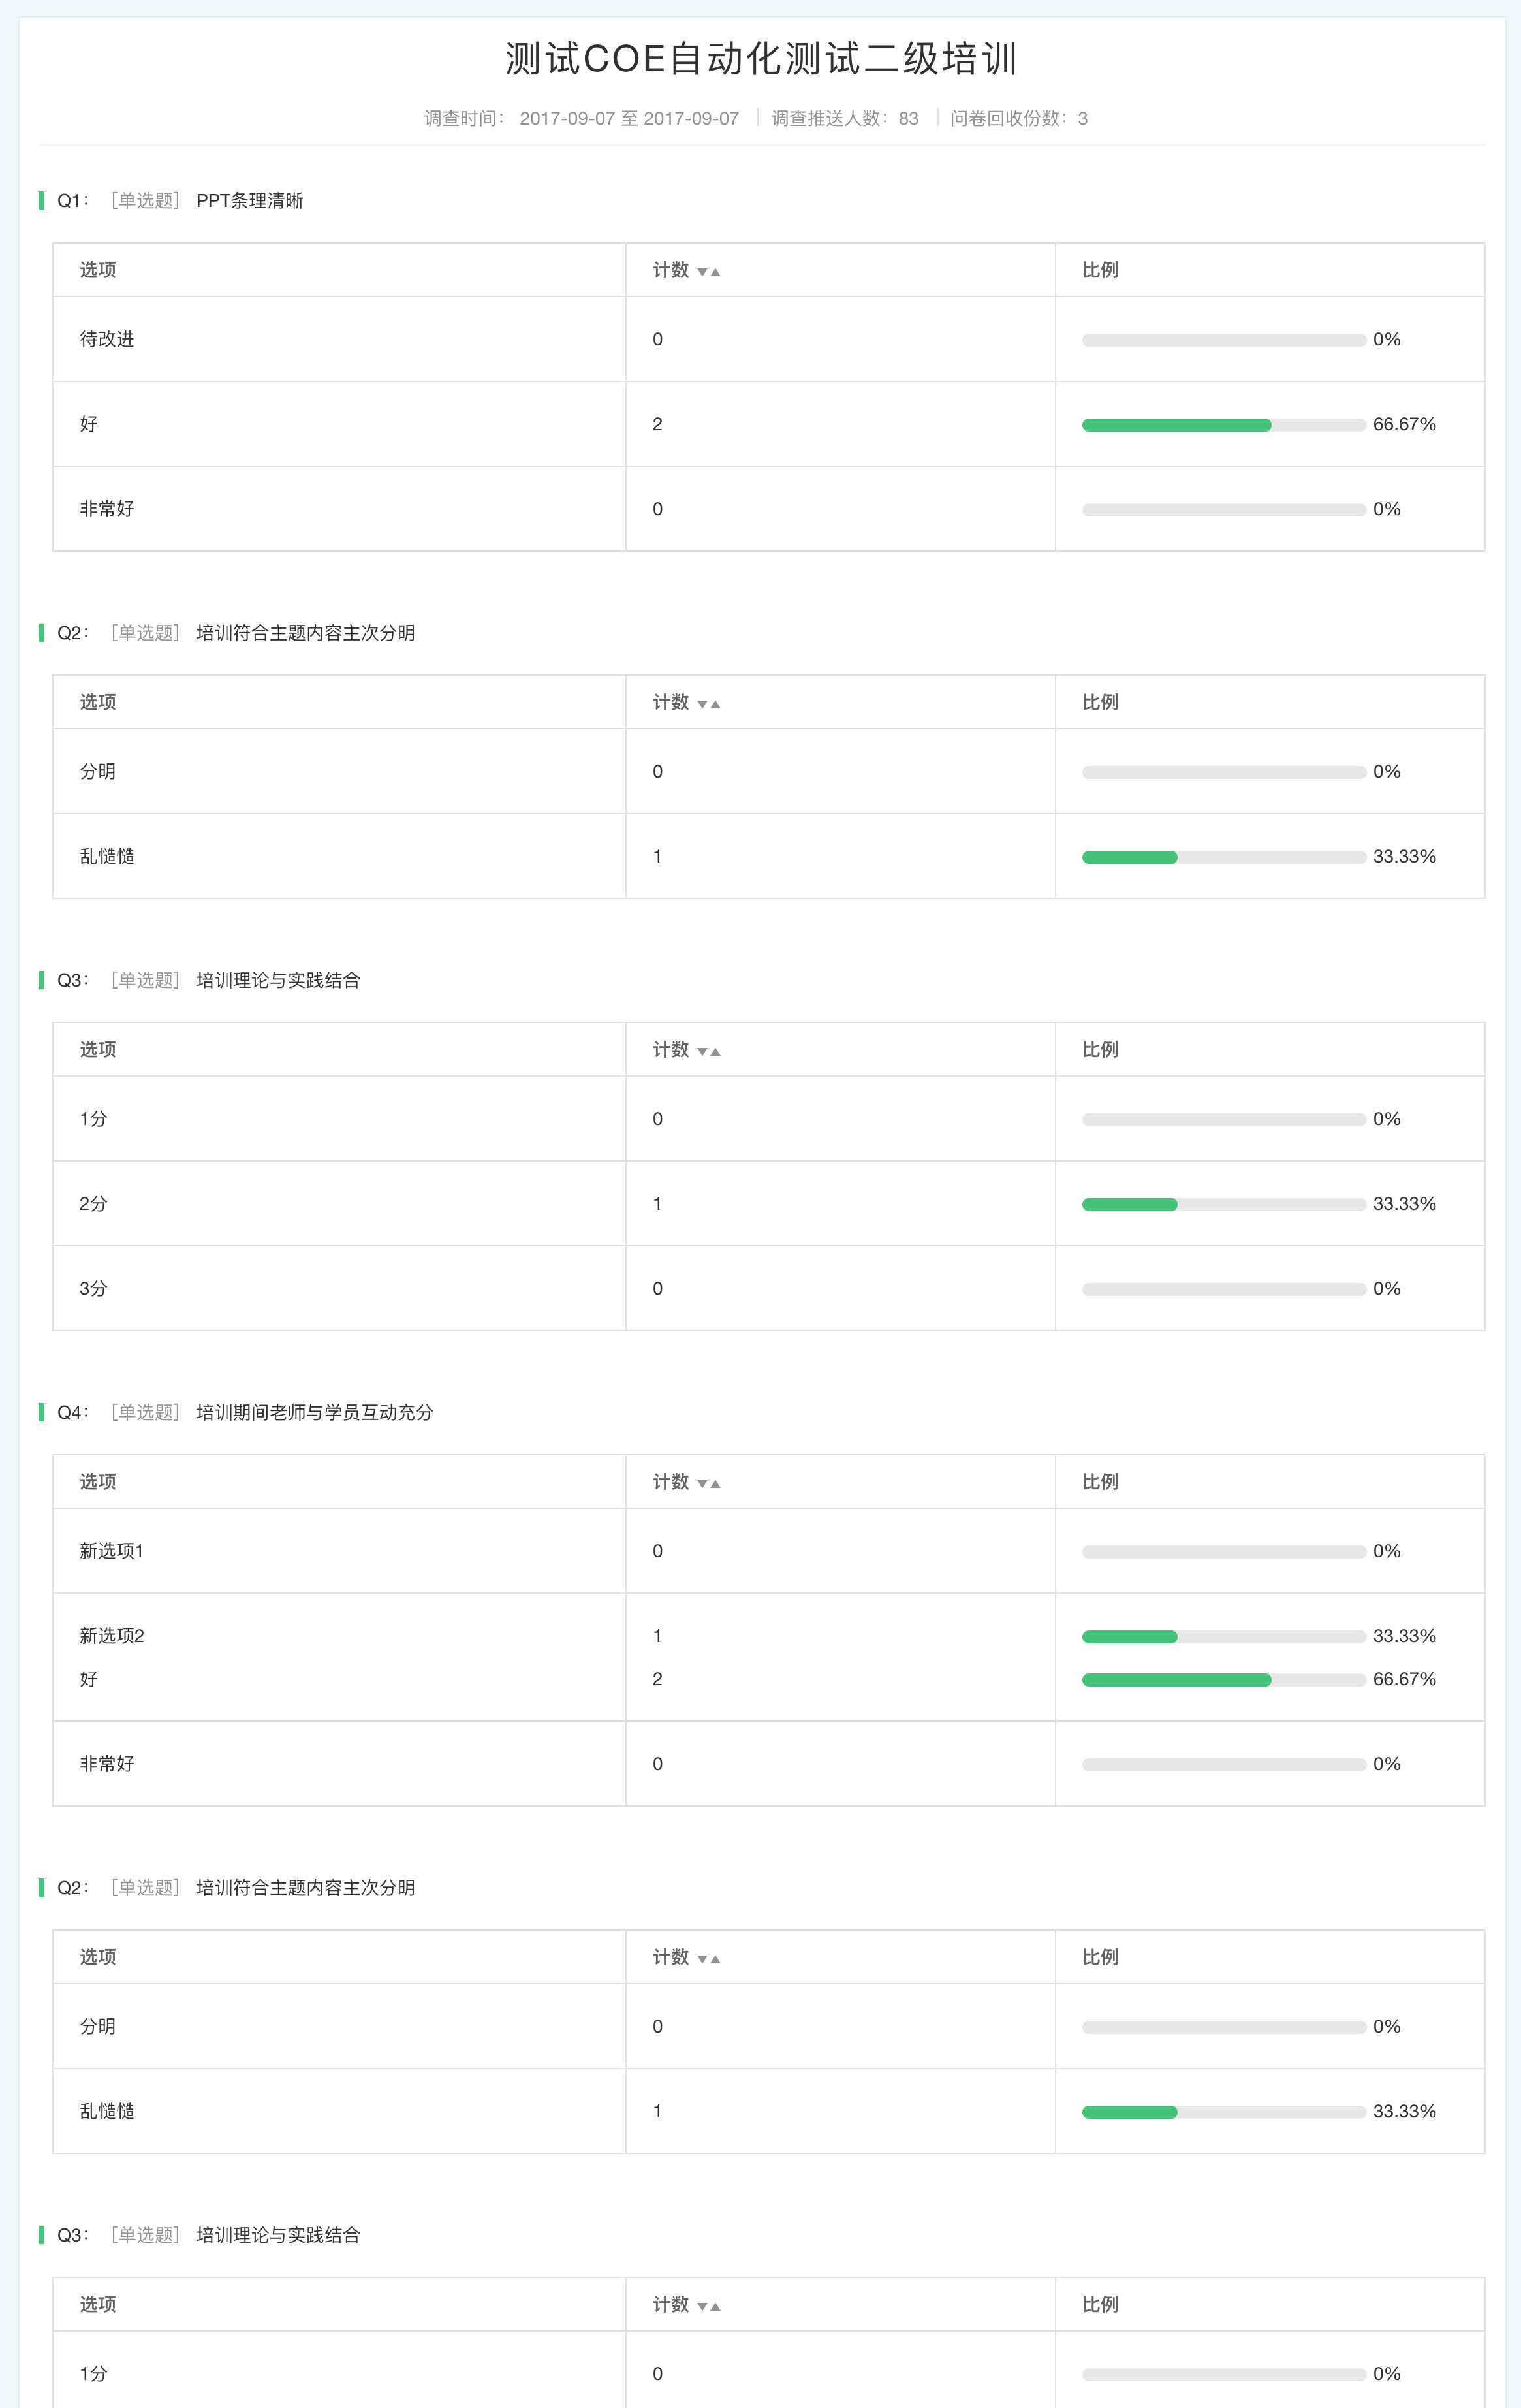Sort ascending in the second Q2 table's 计数 header

715,1959
